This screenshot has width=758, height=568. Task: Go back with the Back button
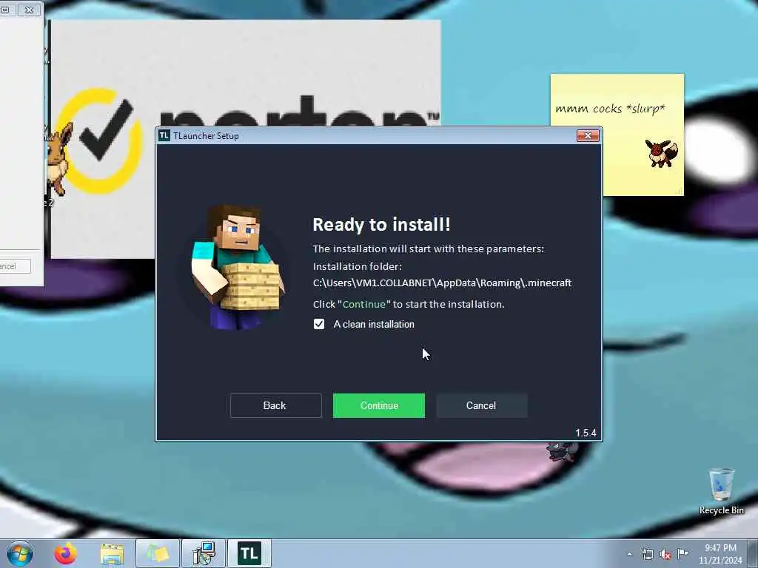pyautogui.click(x=275, y=405)
